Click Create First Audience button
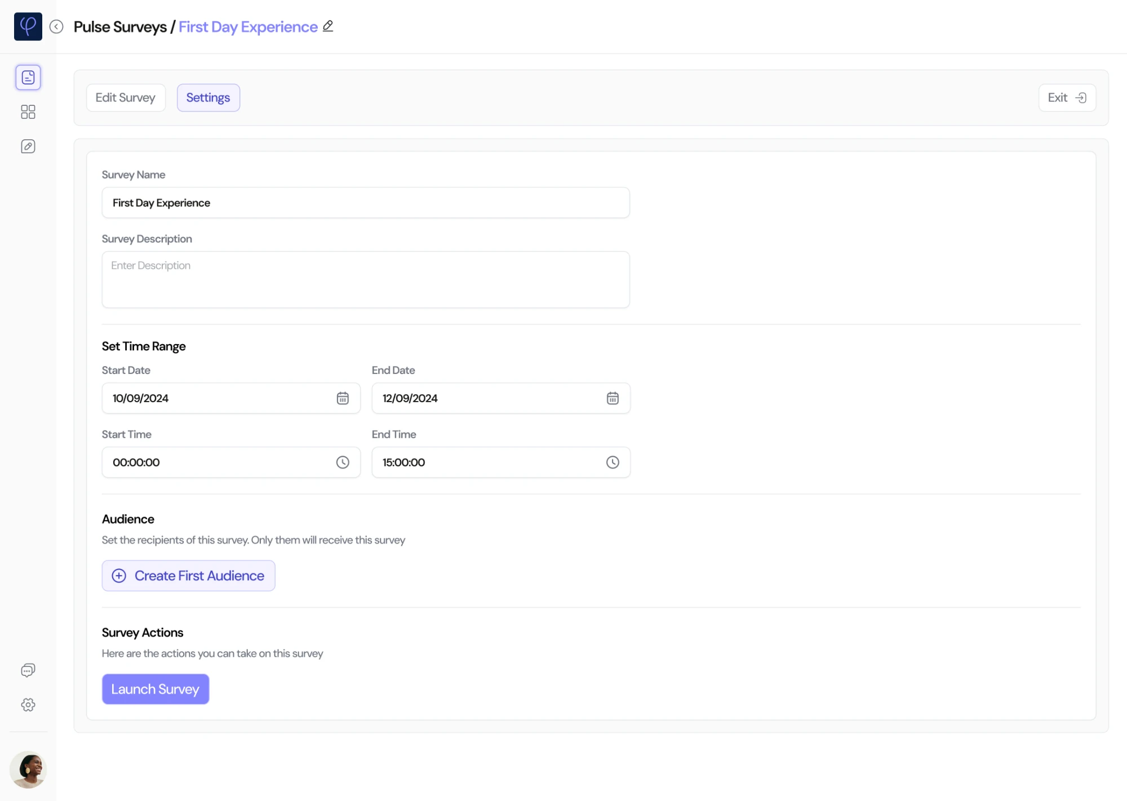This screenshot has width=1127, height=801. (x=188, y=576)
